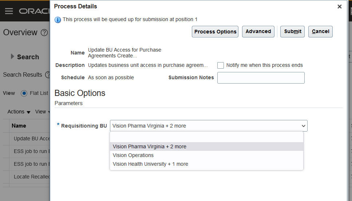The width and height of the screenshot is (352, 201).
Task: Cancel the process details dialog
Action: [320, 32]
